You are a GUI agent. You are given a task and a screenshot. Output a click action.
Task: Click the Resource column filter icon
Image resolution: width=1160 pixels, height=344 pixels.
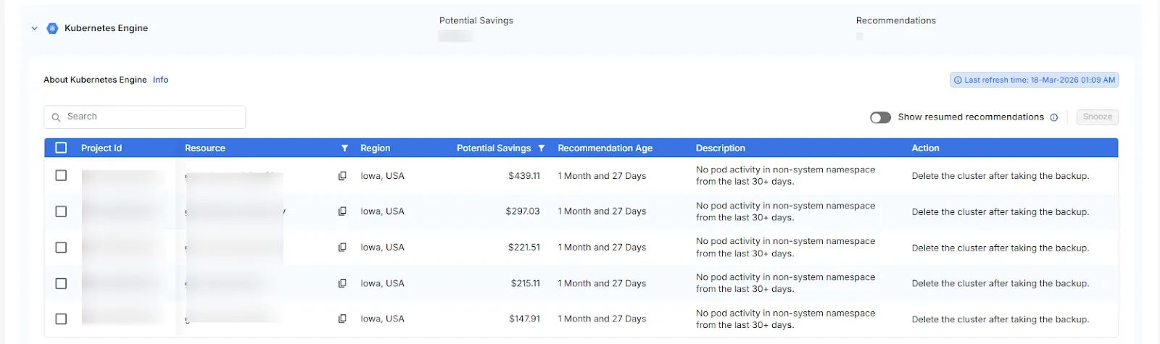(344, 148)
